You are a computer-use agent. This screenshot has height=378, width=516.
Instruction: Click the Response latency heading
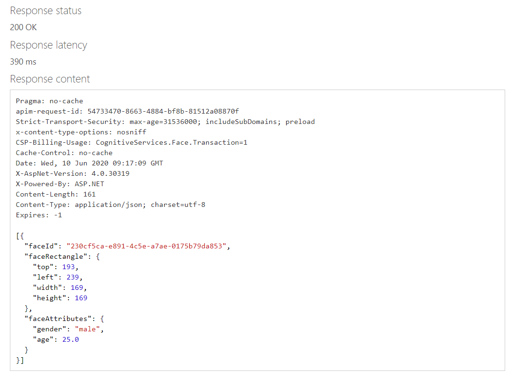(48, 45)
